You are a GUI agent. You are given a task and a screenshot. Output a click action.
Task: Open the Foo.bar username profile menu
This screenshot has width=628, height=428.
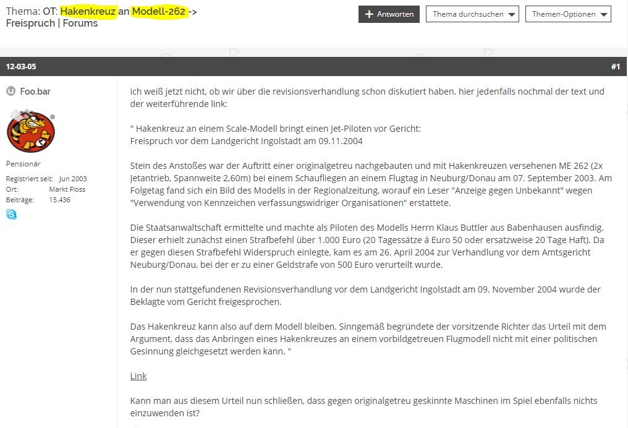point(35,92)
